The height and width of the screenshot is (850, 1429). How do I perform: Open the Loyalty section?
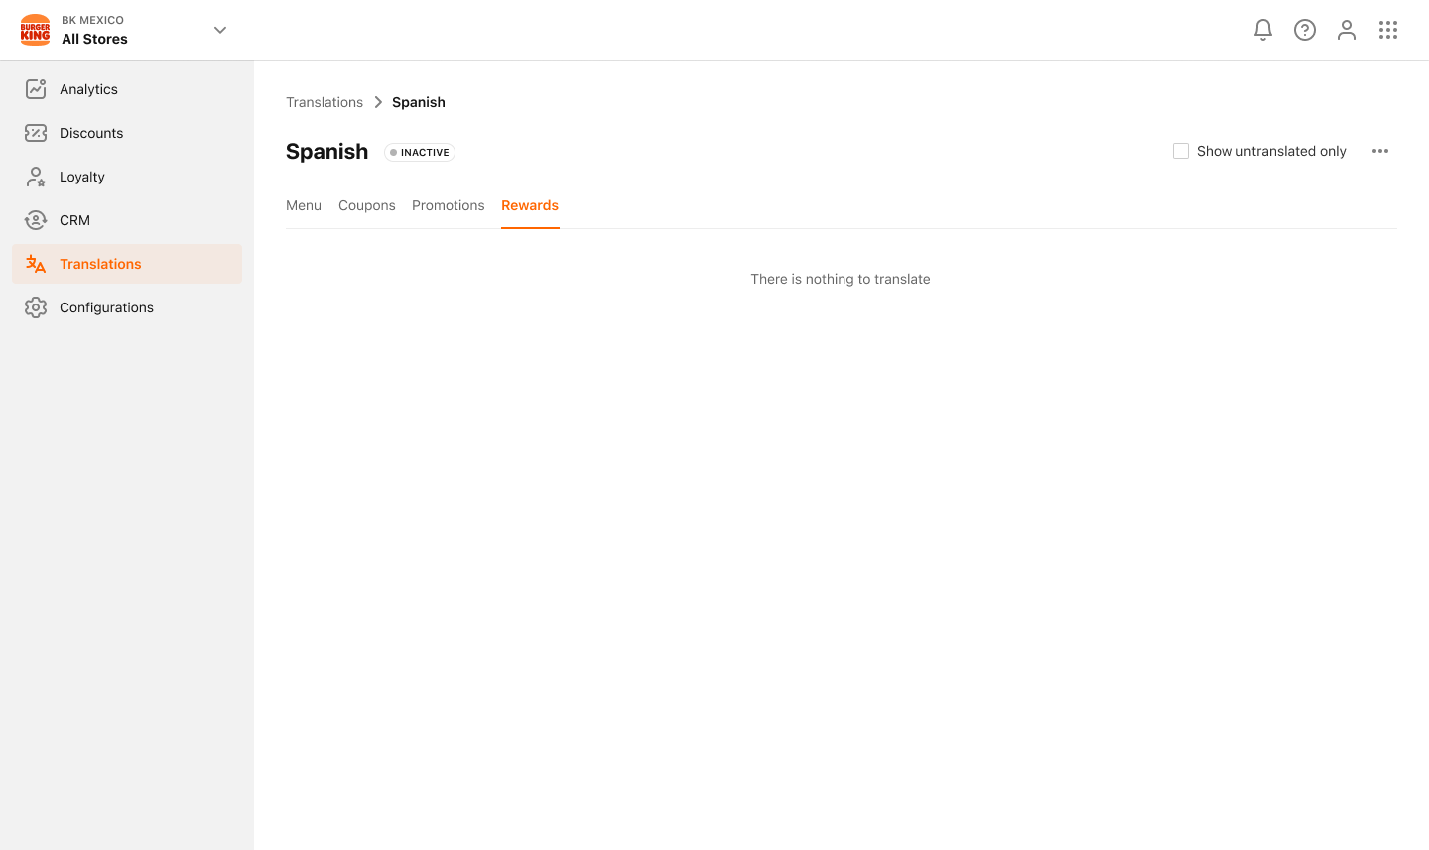pyautogui.click(x=127, y=177)
